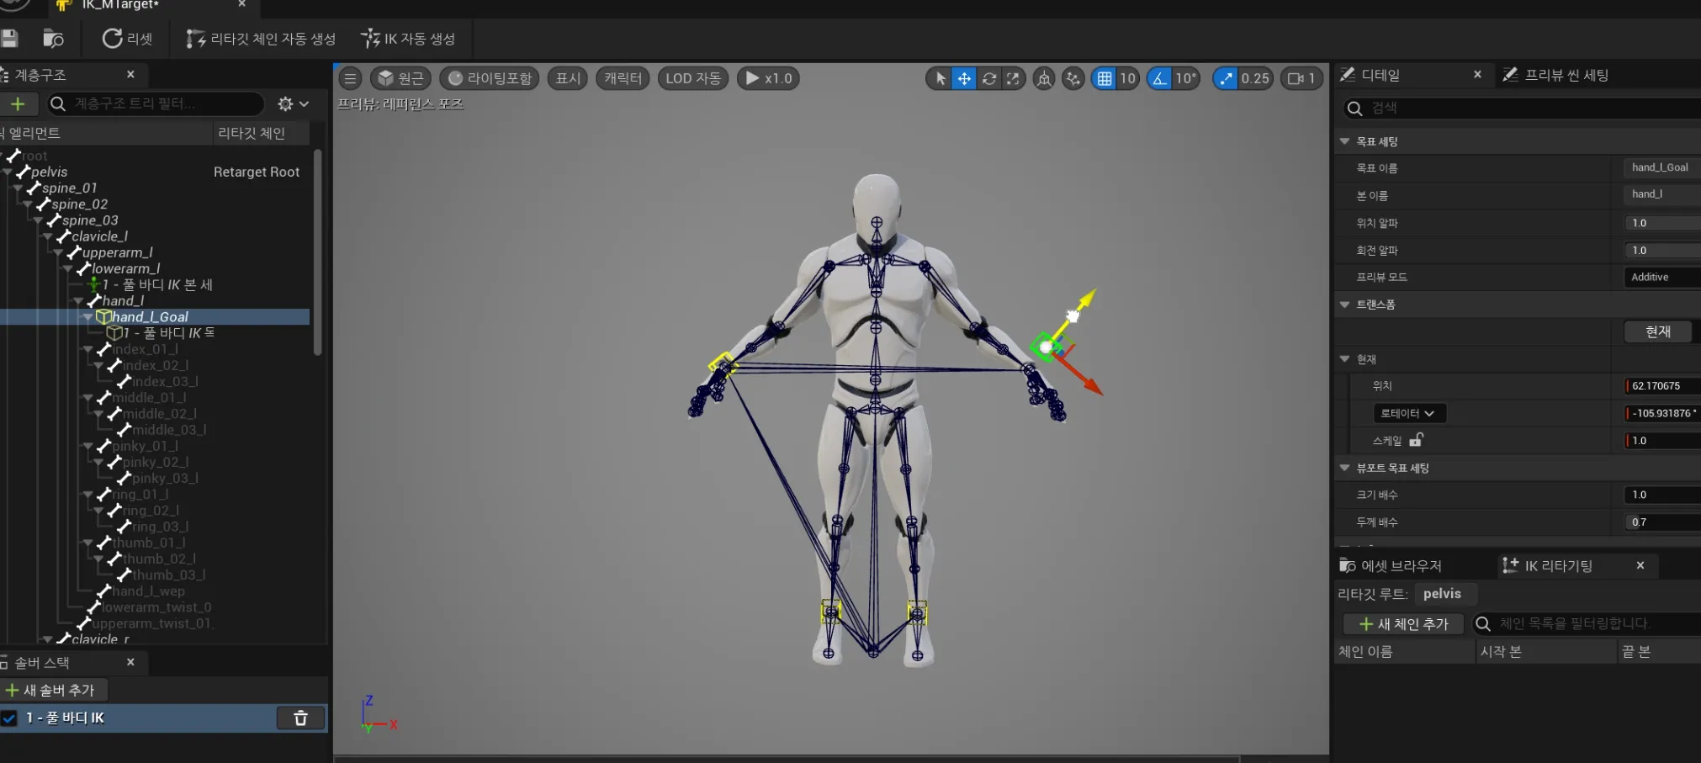Open the x1.0 playback speed menu

tap(769, 78)
